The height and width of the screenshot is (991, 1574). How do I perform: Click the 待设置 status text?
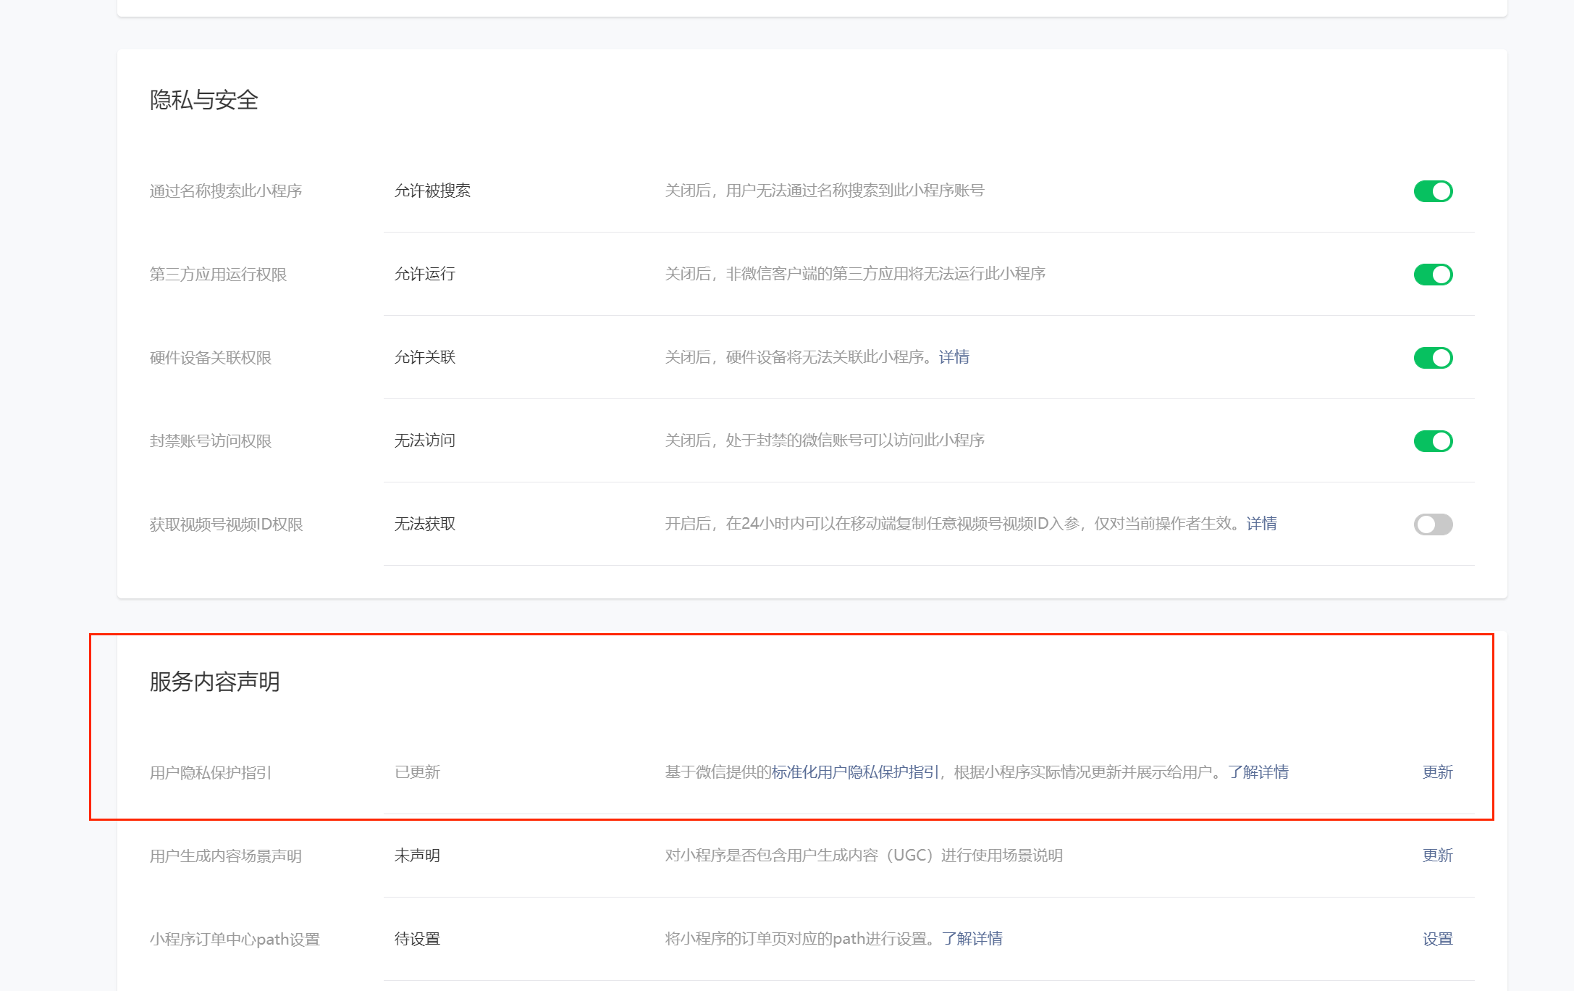click(x=417, y=939)
